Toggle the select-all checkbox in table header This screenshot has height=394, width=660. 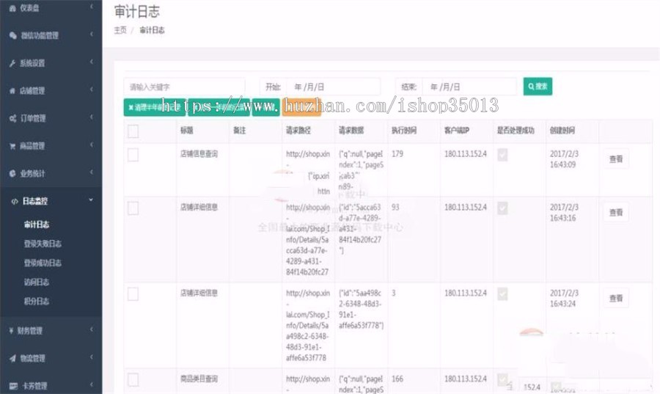[133, 131]
